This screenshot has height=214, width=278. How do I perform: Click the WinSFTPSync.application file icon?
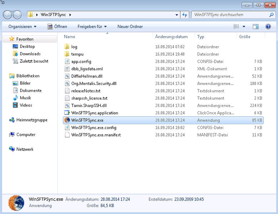click(67, 113)
